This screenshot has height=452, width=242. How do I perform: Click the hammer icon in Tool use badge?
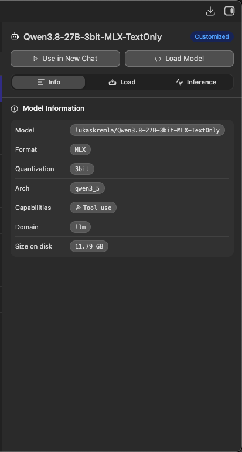(78, 208)
